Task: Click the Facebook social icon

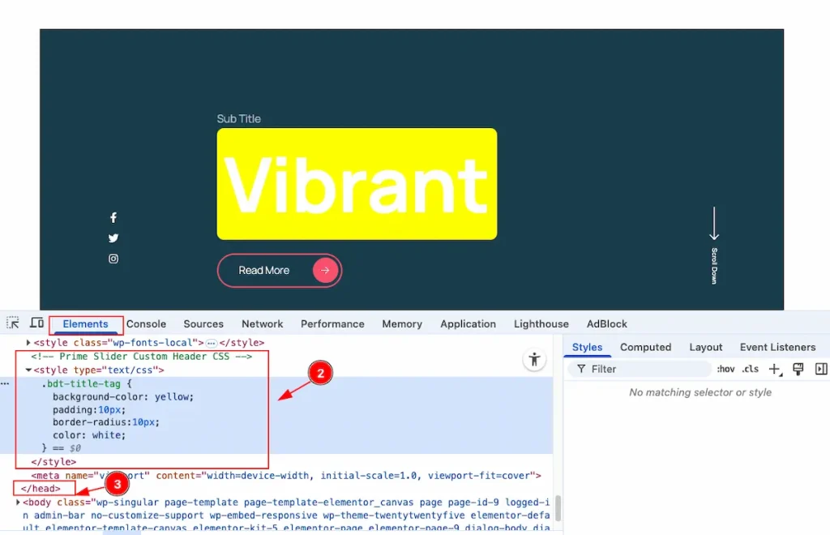Action: coord(113,217)
